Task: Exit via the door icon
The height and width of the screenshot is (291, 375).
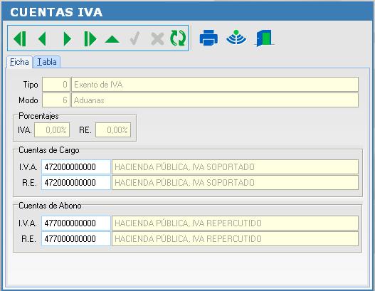Action: click(x=264, y=38)
